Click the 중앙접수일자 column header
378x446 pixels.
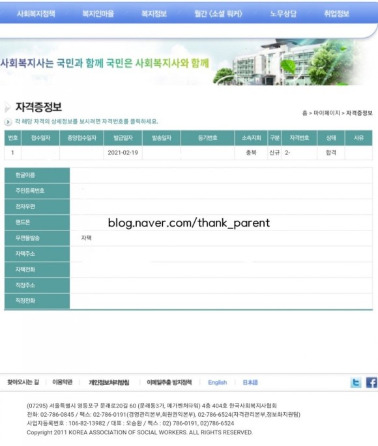click(x=81, y=138)
